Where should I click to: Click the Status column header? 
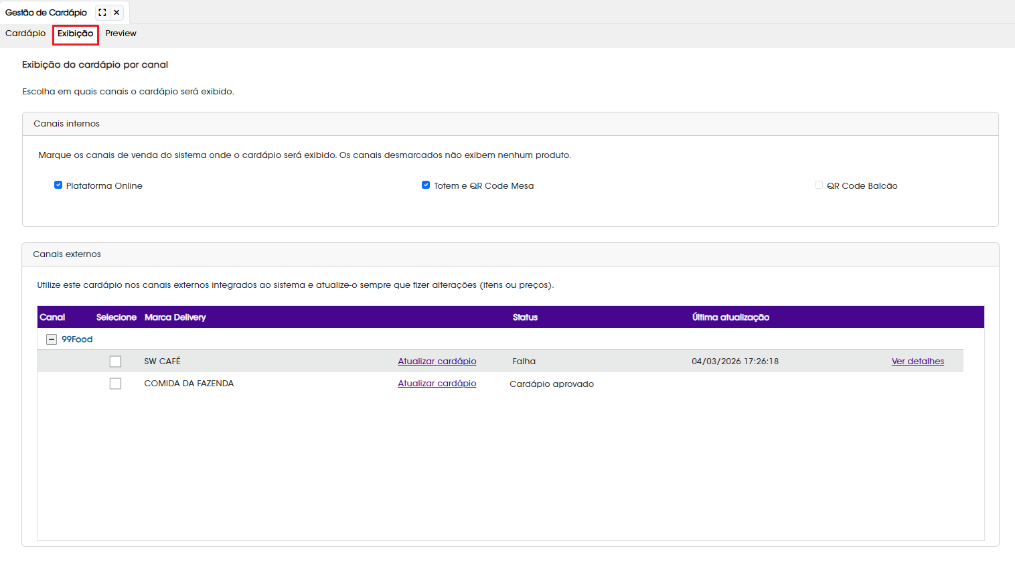[x=526, y=317]
